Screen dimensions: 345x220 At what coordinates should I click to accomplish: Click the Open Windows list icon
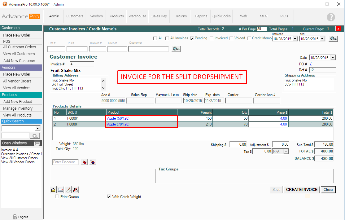[x=37, y=143]
